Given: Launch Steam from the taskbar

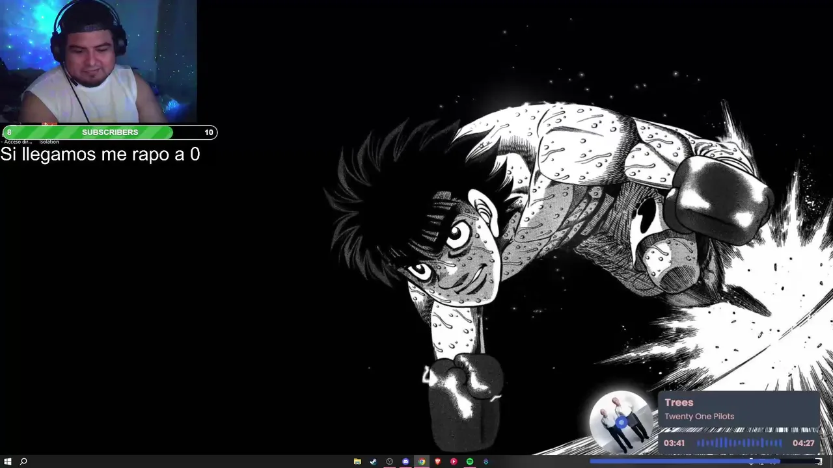Looking at the screenshot, I should tap(373, 461).
